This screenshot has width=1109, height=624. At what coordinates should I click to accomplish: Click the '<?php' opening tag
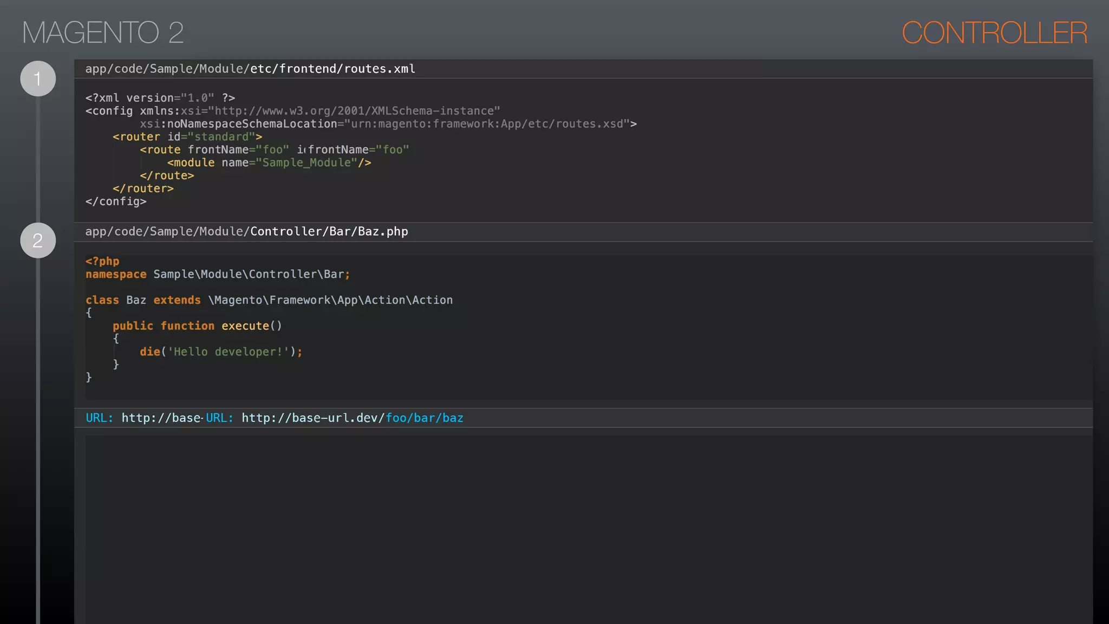click(x=102, y=261)
